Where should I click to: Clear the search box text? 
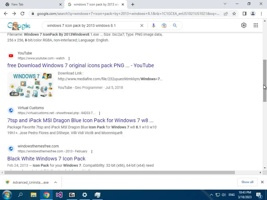pyautogui.click(x=142, y=26)
